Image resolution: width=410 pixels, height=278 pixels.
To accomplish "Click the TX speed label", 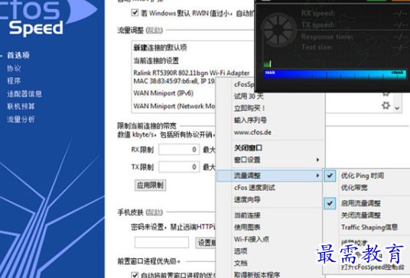I will [318, 24].
